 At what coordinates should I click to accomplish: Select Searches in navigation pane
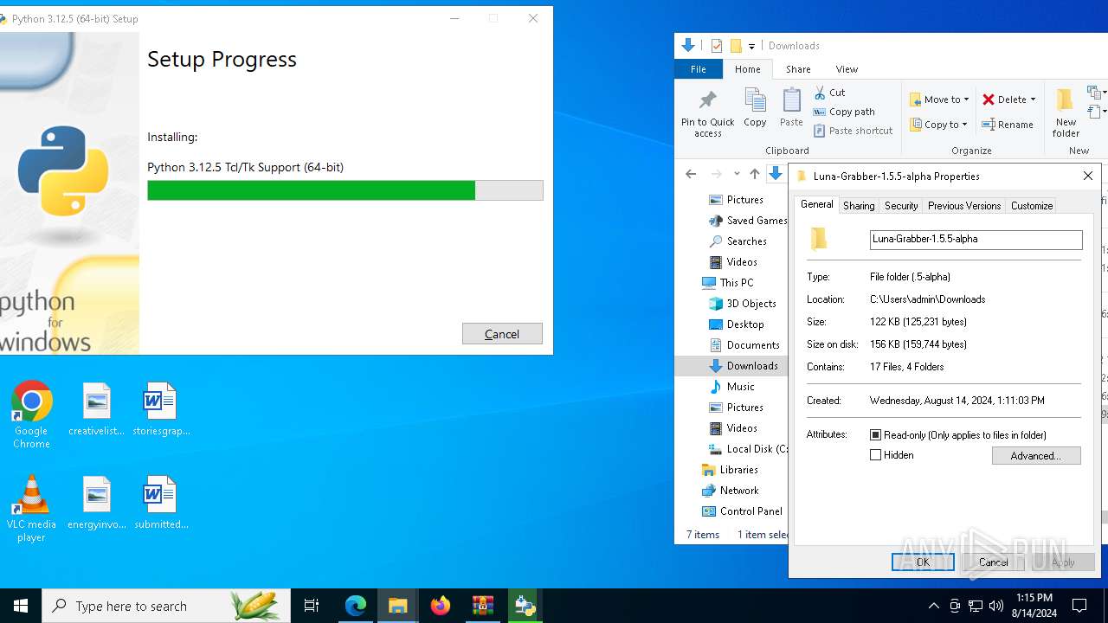[x=738, y=241]
